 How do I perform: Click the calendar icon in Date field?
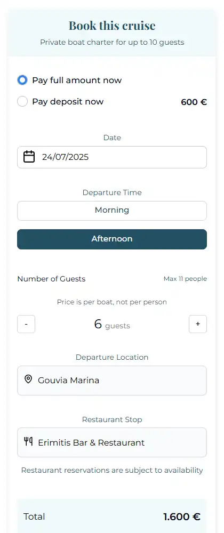point(29,157)
